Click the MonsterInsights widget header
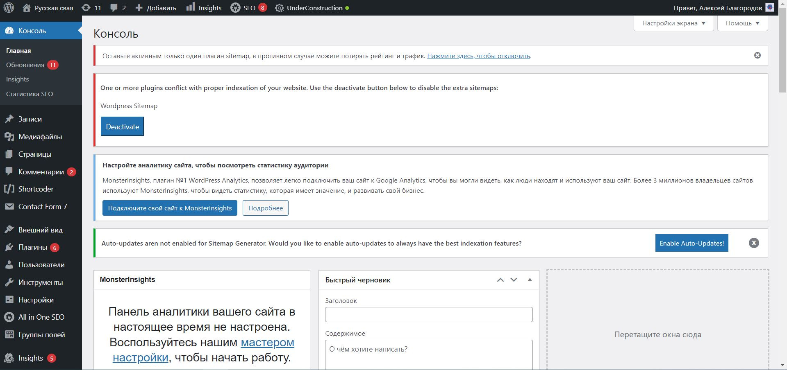This screenshot has width=787, height=370. tap(202, 280)
